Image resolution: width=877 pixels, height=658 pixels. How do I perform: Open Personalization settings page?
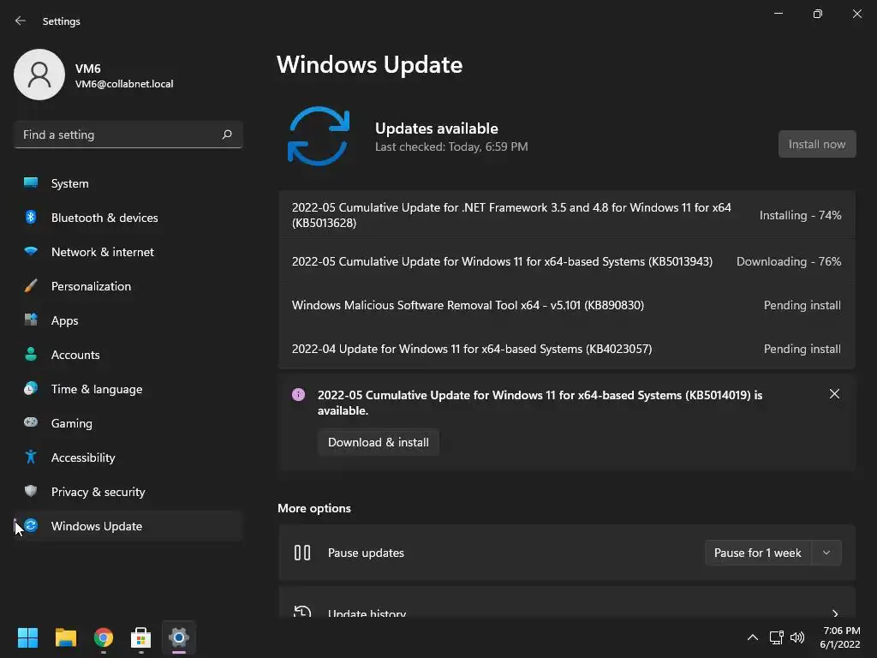tap(128, 286)
